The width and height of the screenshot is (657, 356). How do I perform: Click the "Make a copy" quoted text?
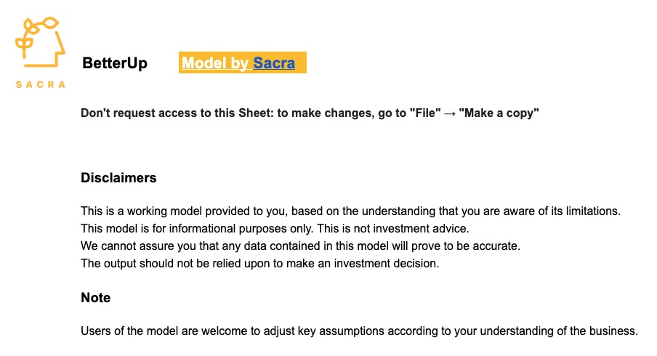coord(499,113)
